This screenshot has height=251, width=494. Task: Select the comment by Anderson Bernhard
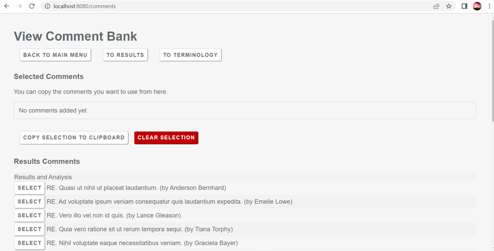pyautogui.click(x=30, y=188)
